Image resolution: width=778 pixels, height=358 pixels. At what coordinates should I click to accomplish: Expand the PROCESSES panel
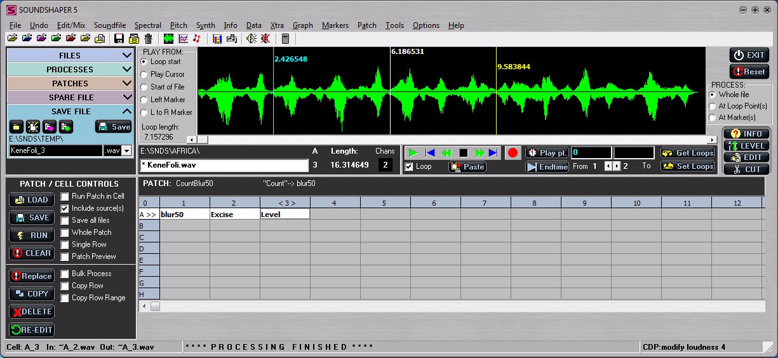[x=127, y=70]
